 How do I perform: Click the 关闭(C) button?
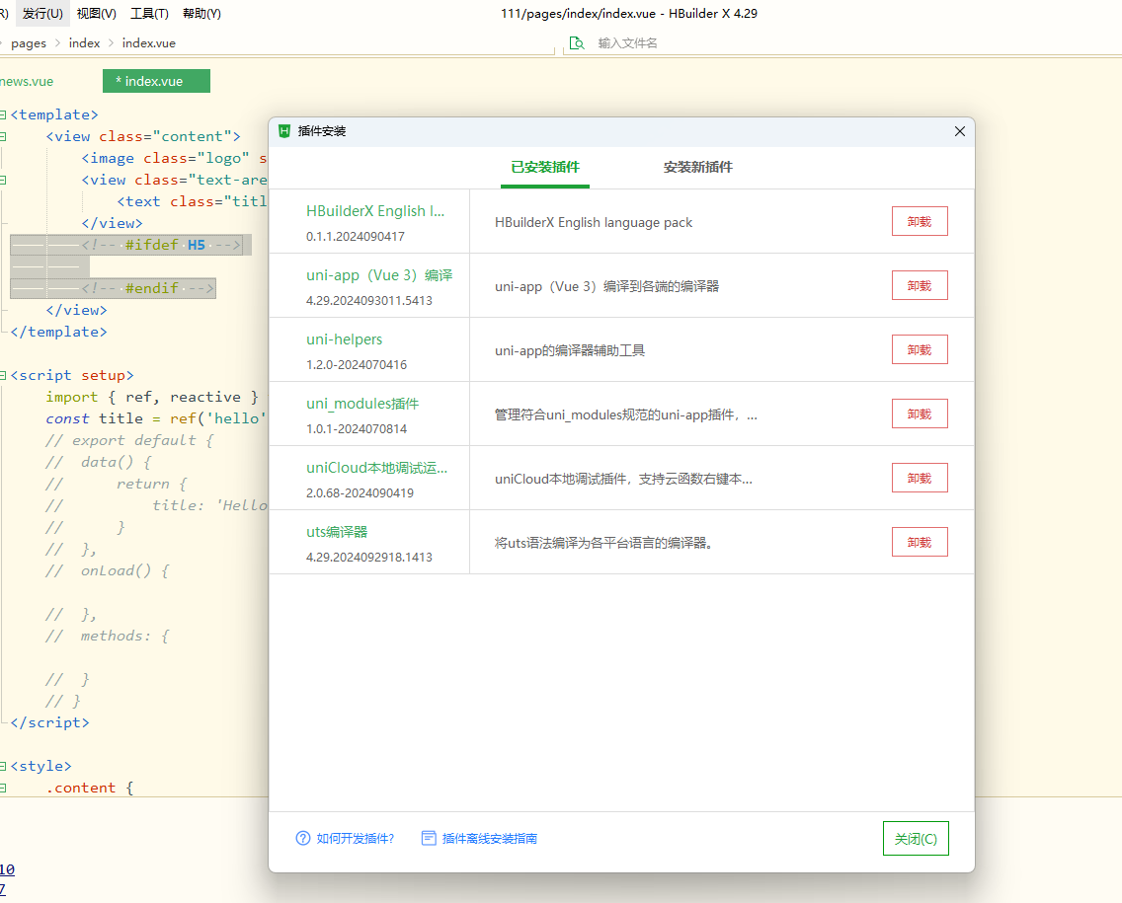click(x=916, y=839)
